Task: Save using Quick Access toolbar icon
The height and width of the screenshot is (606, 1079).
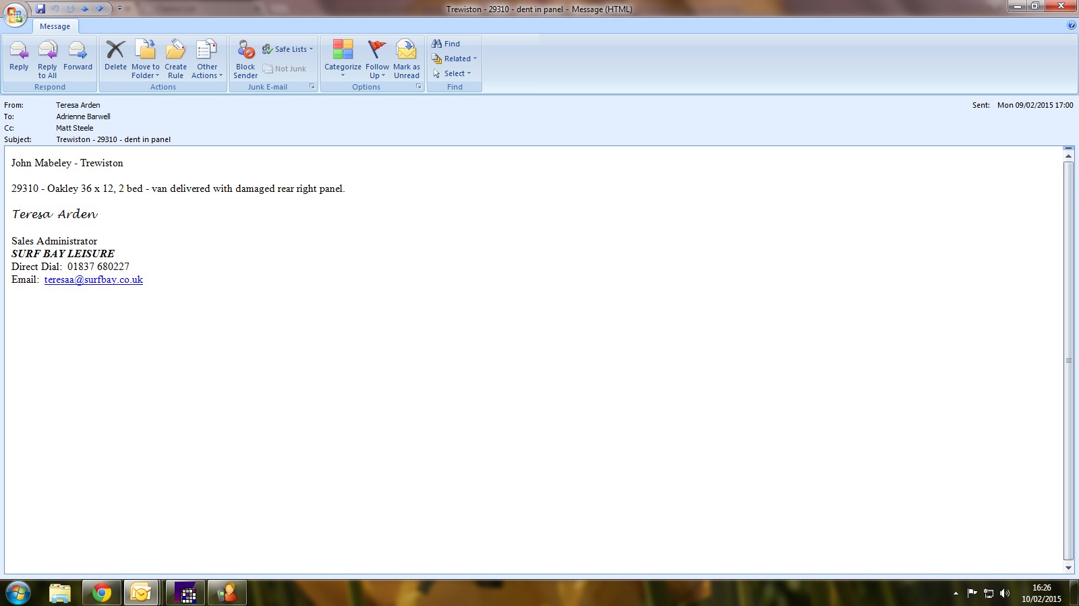Action: click(40, 9)
